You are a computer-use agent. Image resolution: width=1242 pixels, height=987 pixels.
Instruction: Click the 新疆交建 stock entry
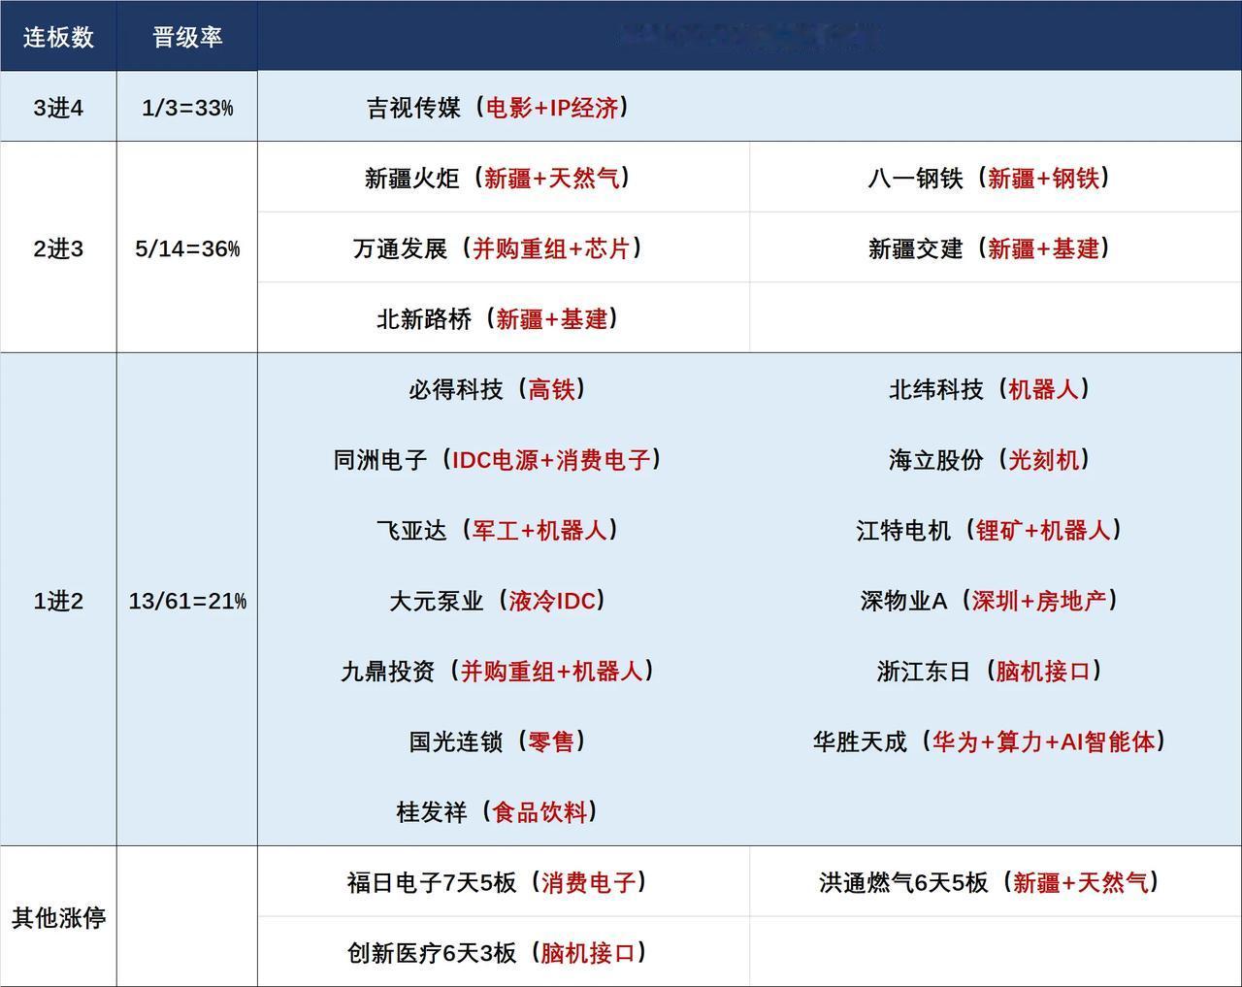click(990, 248)
